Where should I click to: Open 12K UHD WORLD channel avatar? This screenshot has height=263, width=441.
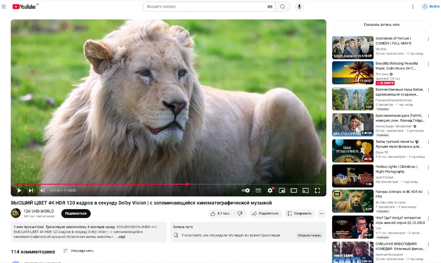point(16,213)
